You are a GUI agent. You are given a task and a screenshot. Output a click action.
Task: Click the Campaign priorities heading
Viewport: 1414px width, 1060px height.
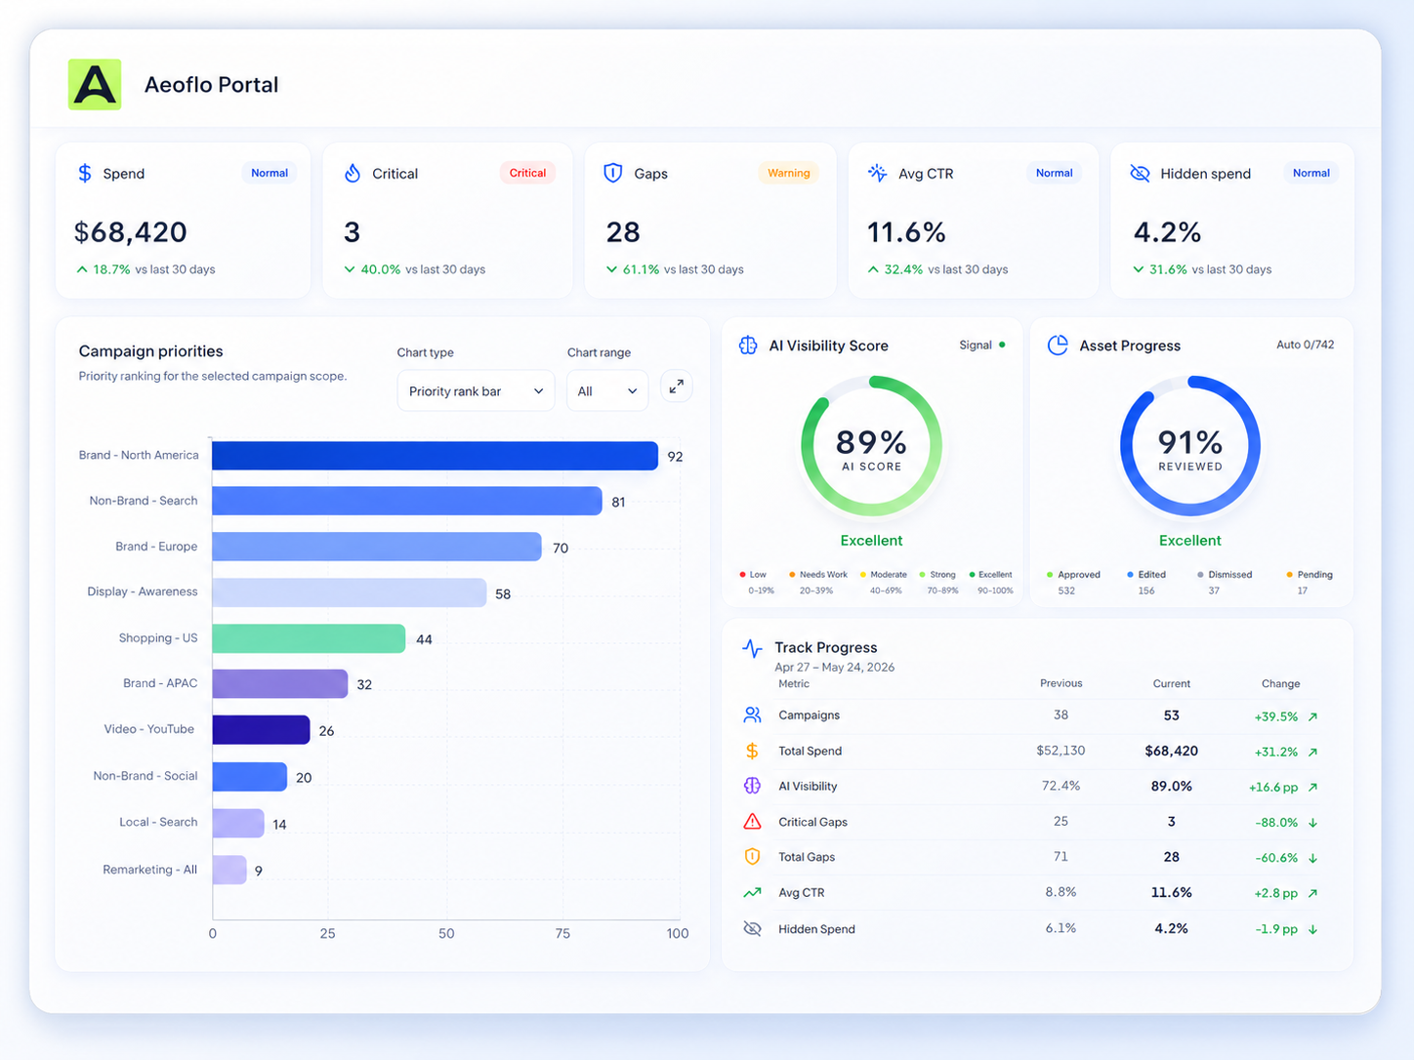151,351
